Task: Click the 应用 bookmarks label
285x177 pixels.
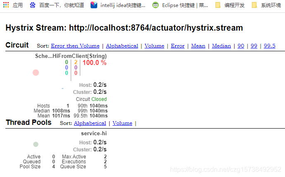Action: tap(18, 5)
